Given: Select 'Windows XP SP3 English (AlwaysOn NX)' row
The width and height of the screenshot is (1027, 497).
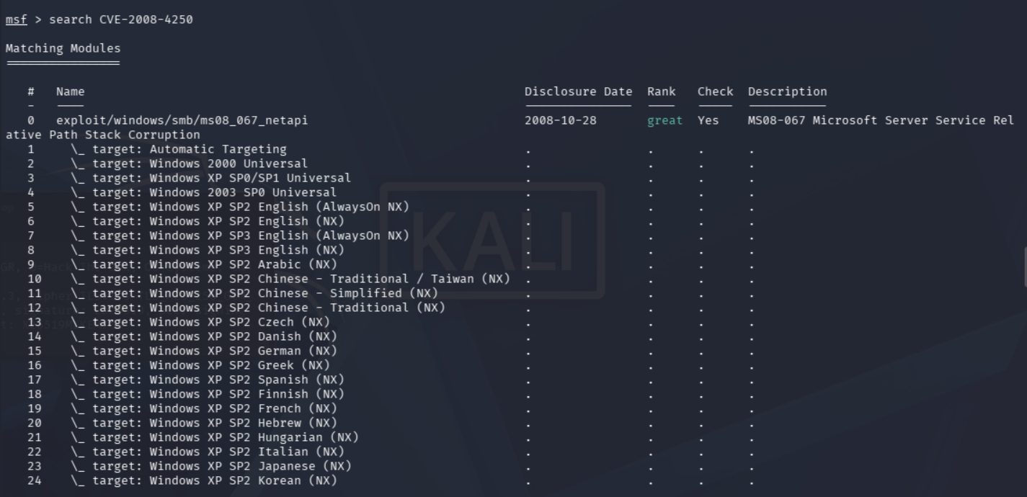Looking at the screenshot, I should (x=240, y=236).
